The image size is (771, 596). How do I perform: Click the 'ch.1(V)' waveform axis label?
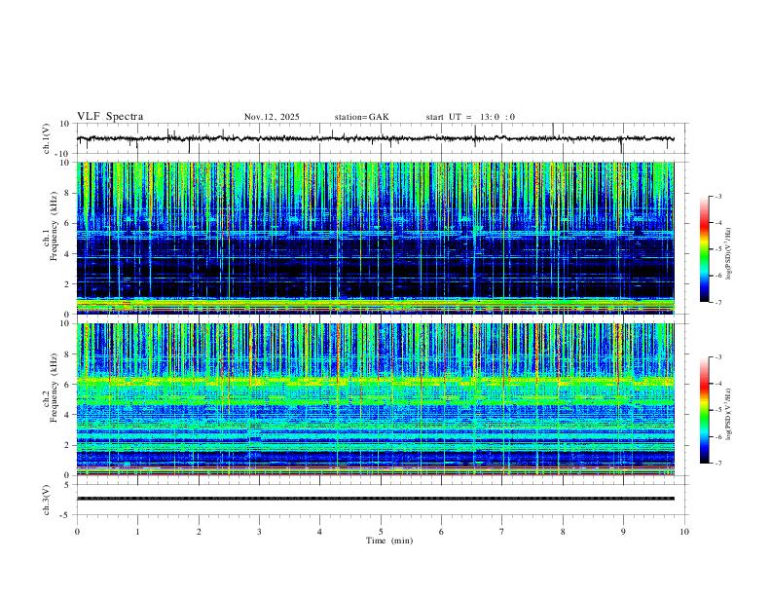47,138
